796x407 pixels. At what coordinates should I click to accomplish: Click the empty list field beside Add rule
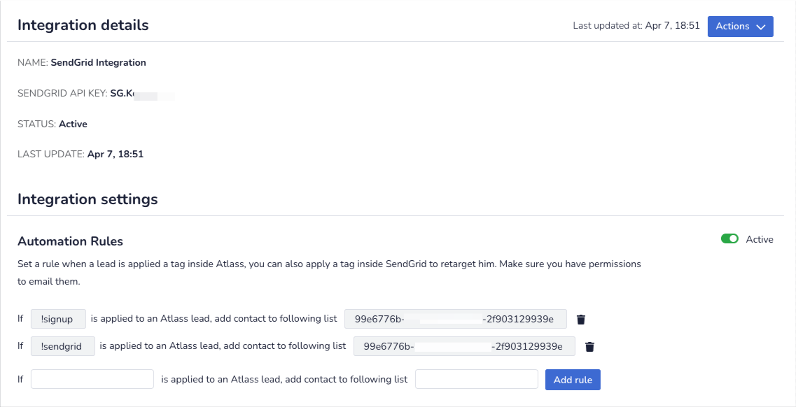477,378
